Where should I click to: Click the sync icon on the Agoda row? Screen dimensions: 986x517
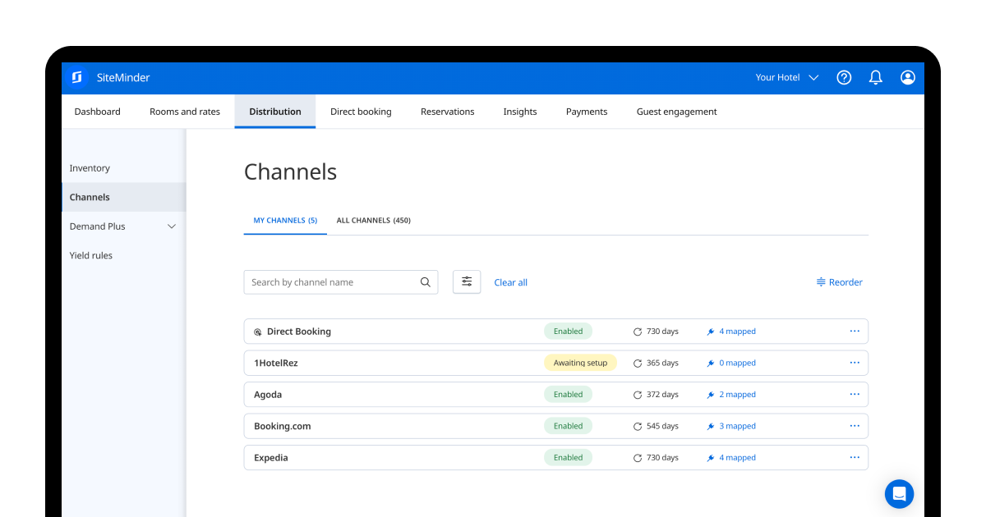tap(637, 394)
